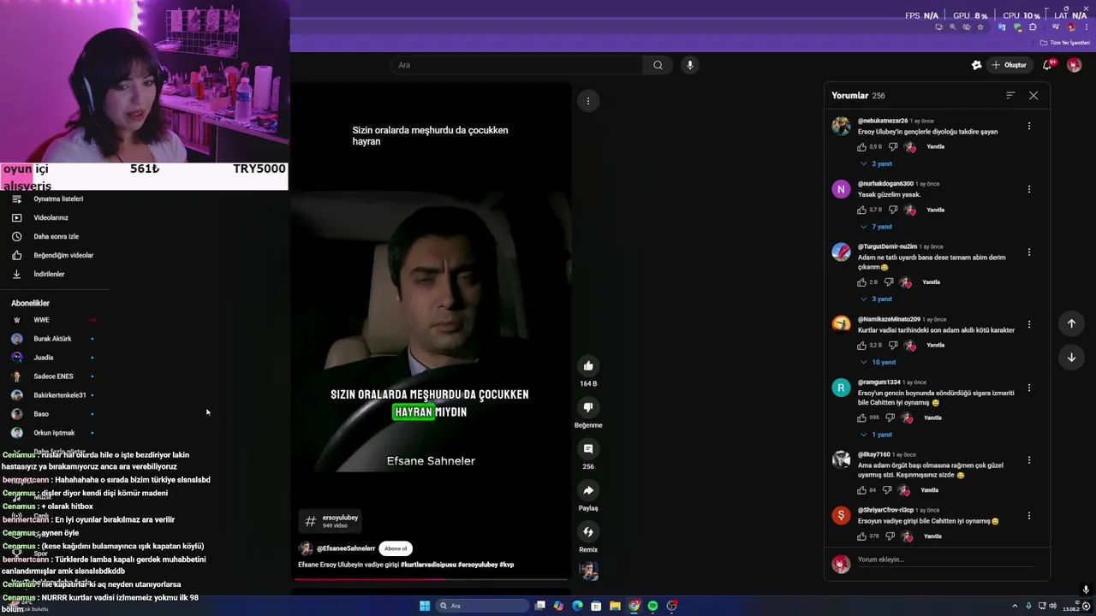1096x616 pixels.
Task: Open the Remix audio thumbnail below Remix
Action: (588, 571)
